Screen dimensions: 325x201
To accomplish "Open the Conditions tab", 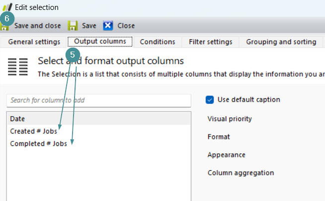I will click(x=158, y=42).
